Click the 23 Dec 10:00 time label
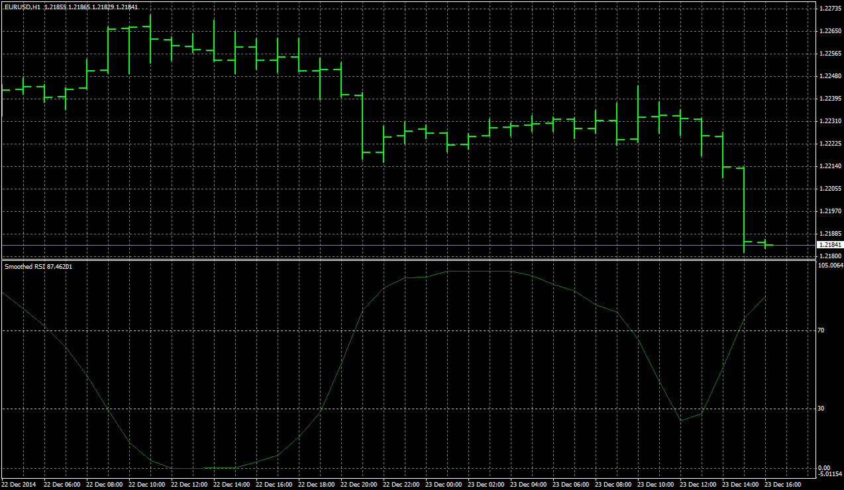844x490 pixels. click(x=656, y=485)
